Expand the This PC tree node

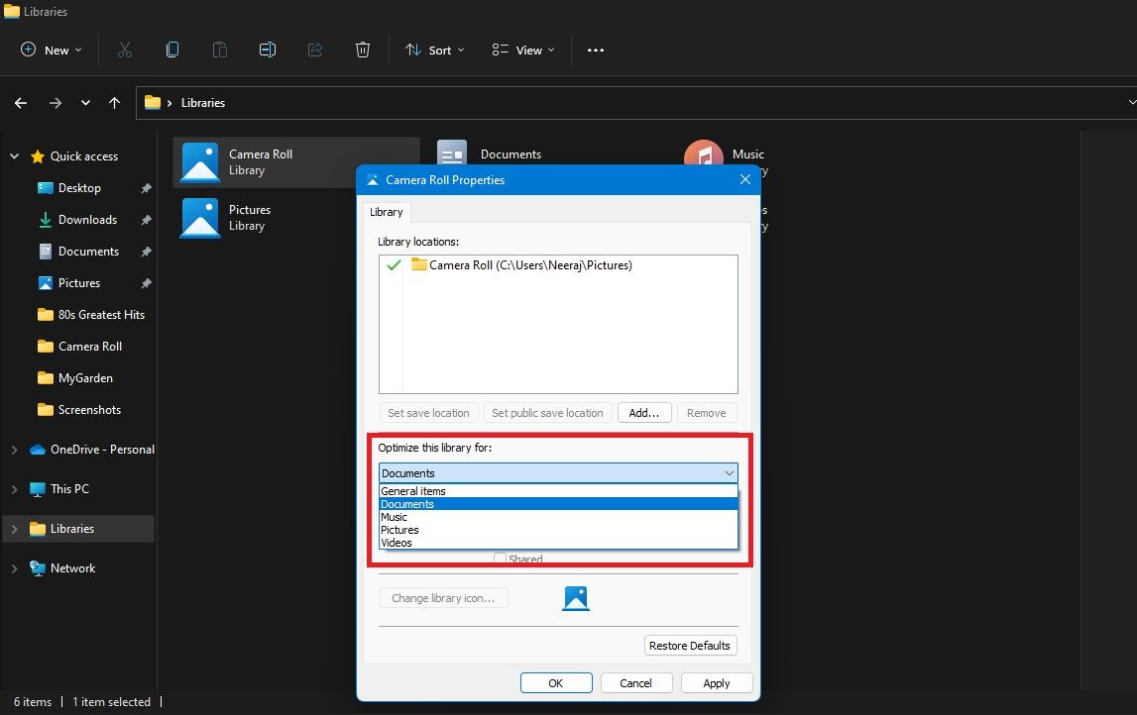coord(14,489)
